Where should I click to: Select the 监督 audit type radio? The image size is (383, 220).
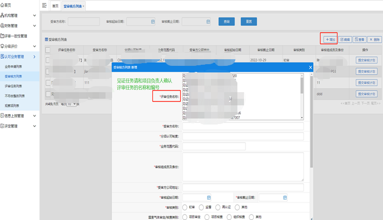201,207
